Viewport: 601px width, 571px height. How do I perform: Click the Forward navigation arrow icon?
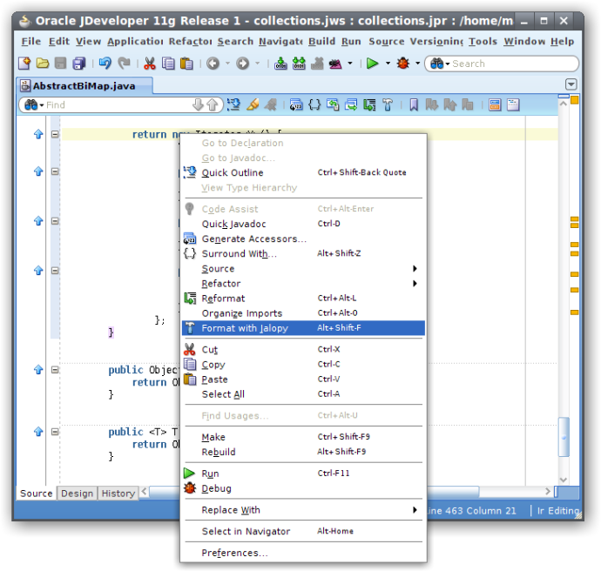pos(243,64)
